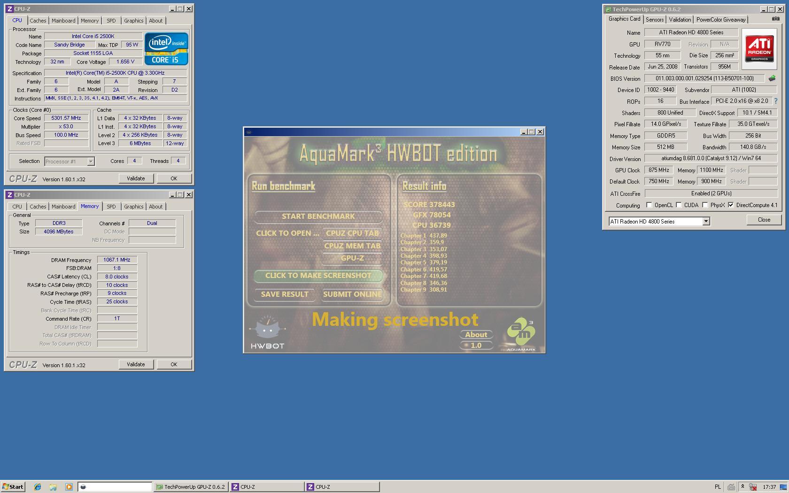
Task: Click the network tray icon with red X
Action: coord(752,487)
